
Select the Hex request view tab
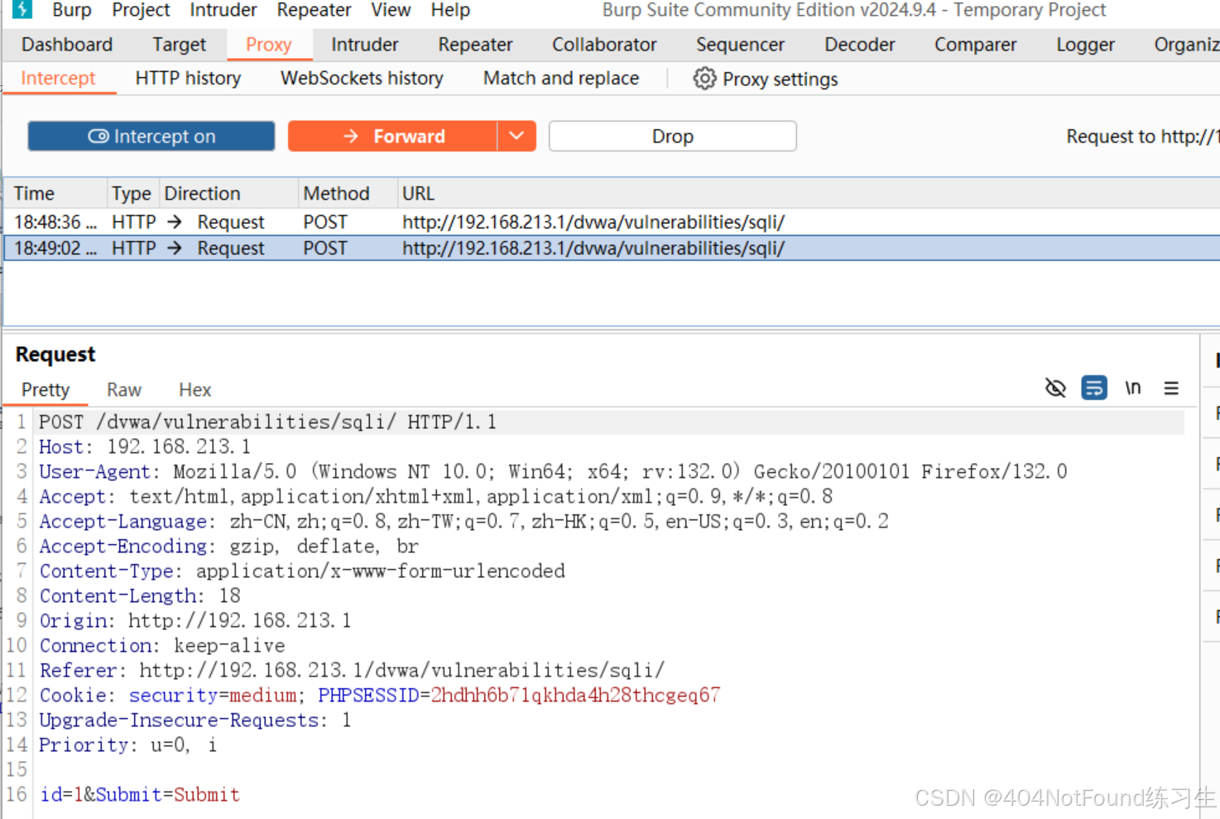pyautogui.click(x=195, y=390)
